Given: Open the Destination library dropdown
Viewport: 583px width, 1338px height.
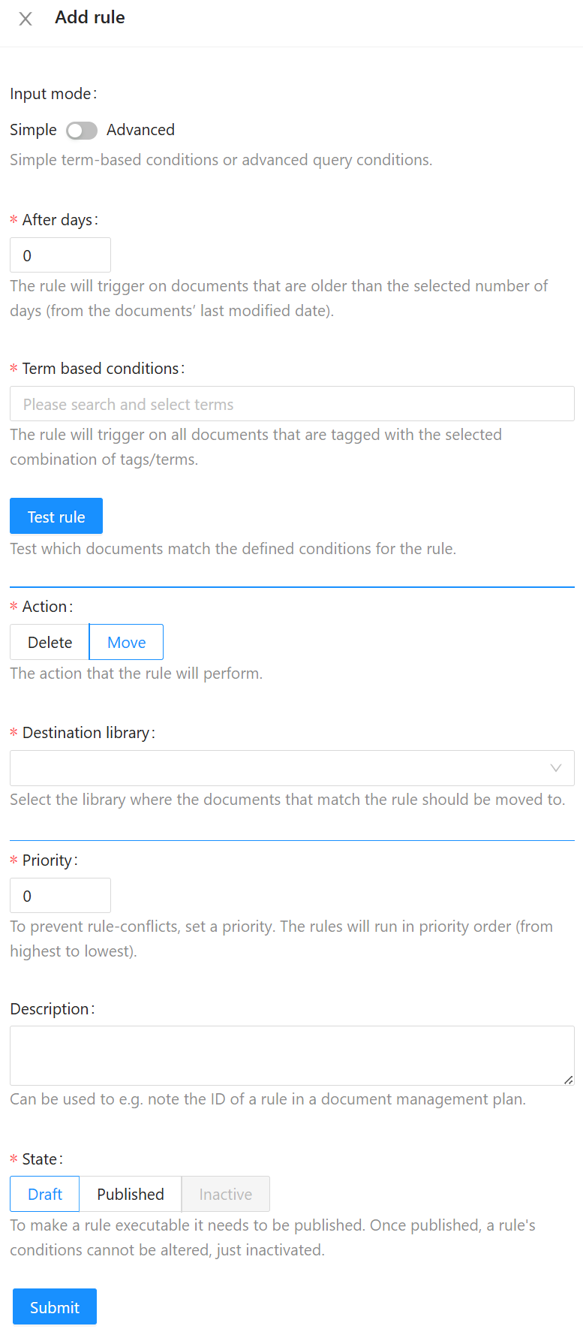Looking at the screenshot, I should pos(292,768).
